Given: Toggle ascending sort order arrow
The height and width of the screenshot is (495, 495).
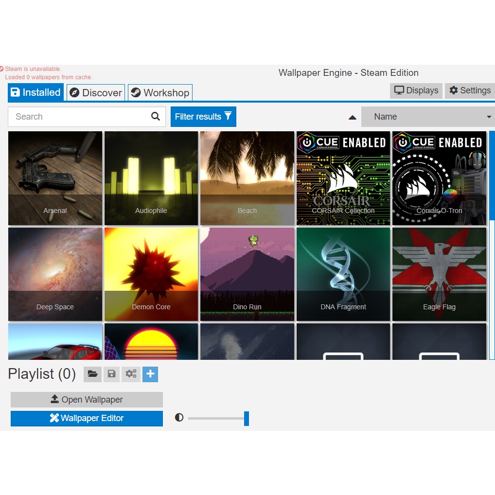Looking at the screenshot, I should click(x=353, y=118).
